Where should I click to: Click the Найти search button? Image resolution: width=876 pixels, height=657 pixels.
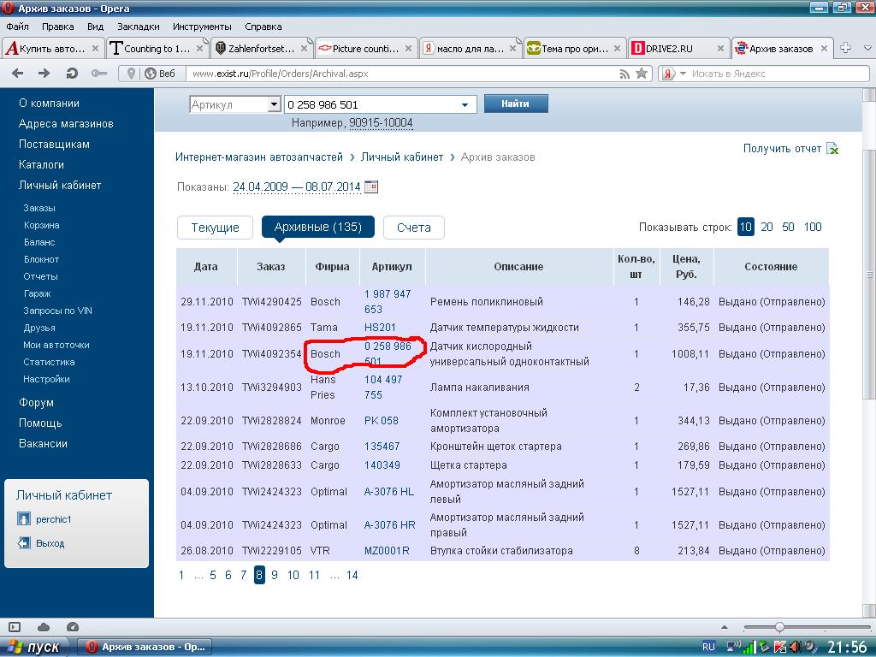coord(516,104)
